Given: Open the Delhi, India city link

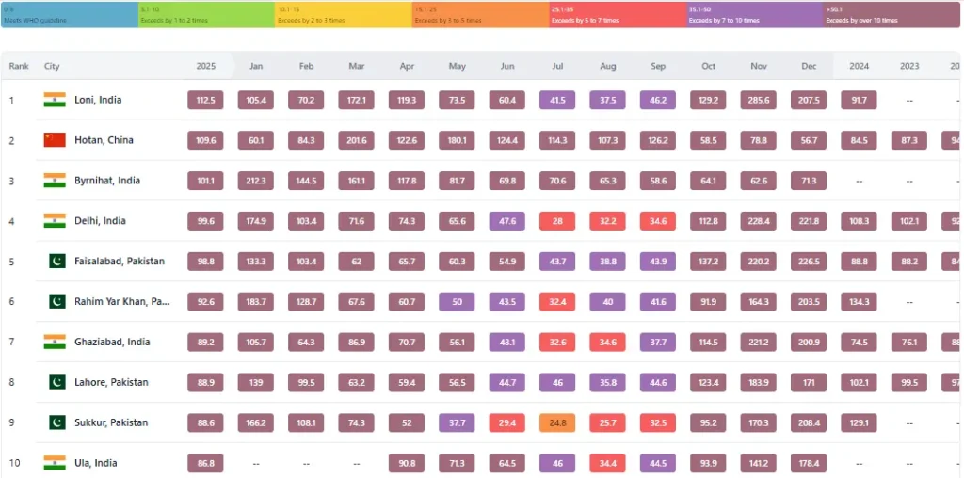Looking at the screenshot, I should (x=99, y=221).
